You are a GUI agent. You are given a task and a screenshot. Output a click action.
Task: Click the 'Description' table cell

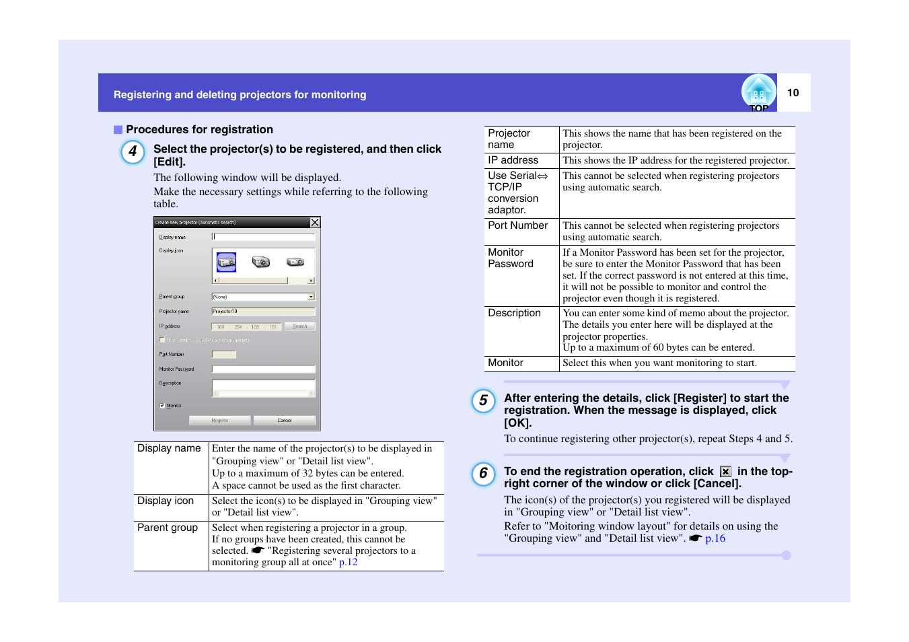522,331
